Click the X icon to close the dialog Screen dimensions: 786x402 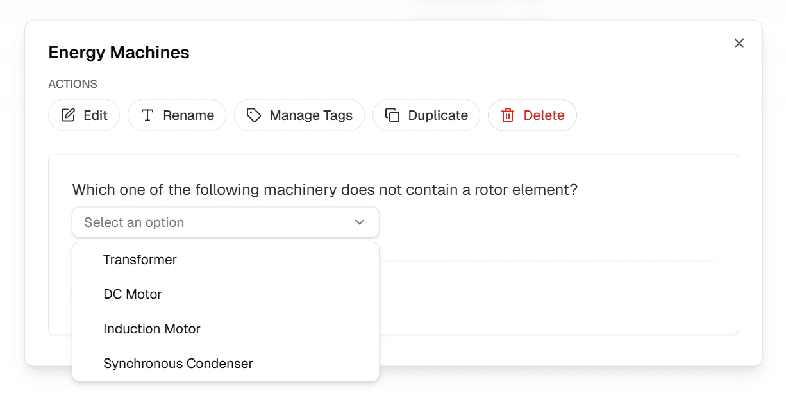tap(739, 43)
